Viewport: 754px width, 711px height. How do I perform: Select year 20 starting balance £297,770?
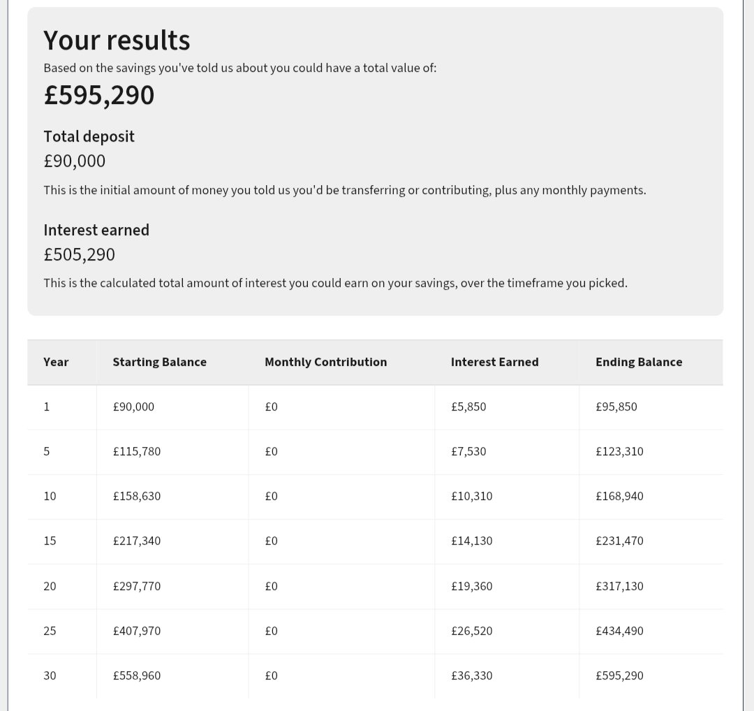(x=137, y=587)
